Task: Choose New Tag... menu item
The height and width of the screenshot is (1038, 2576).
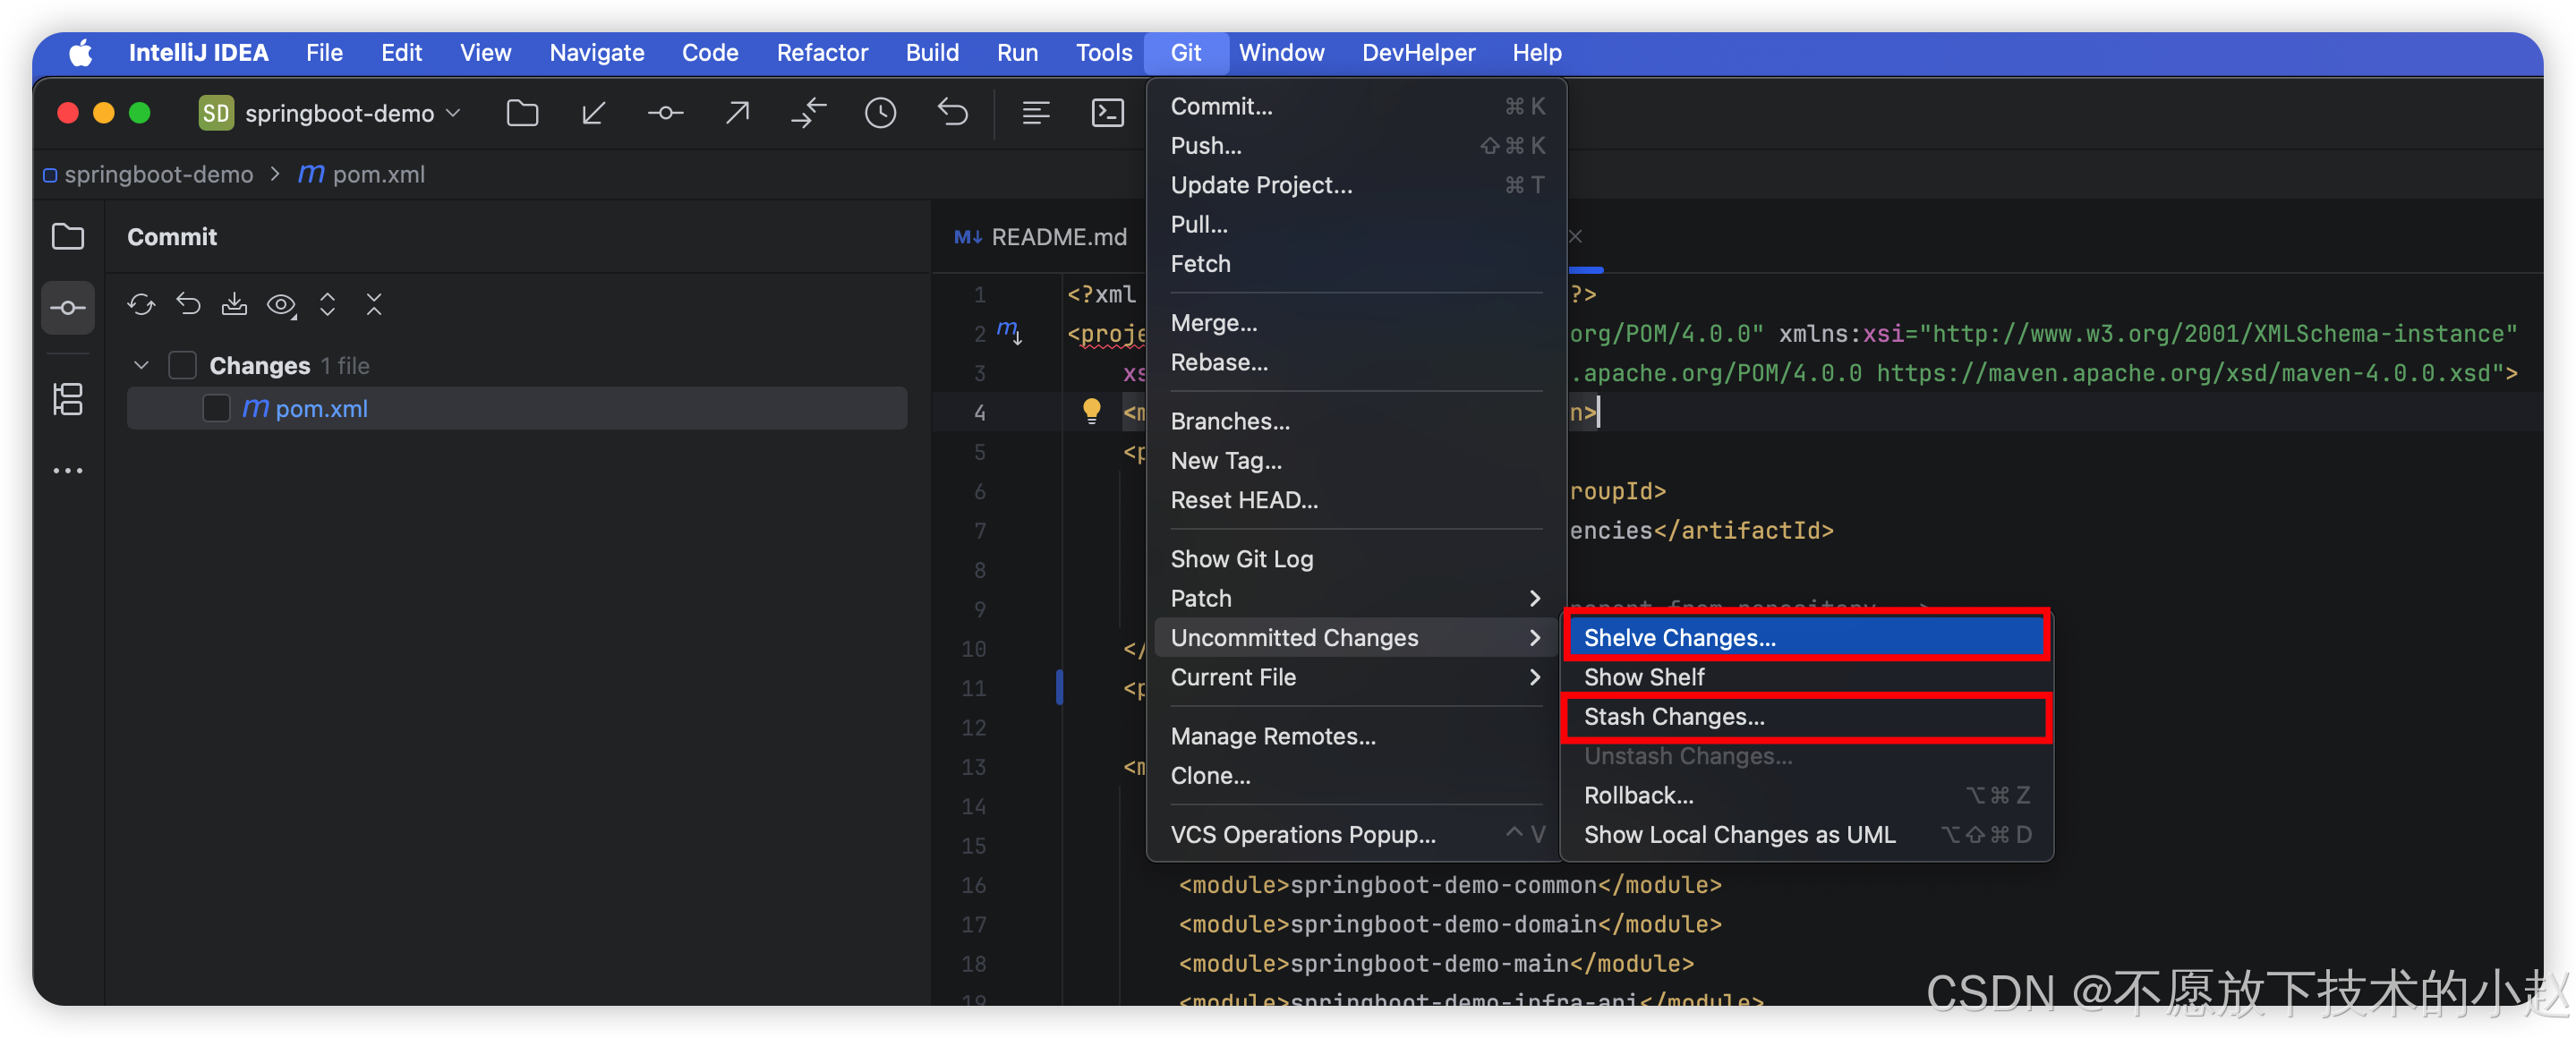Action: (1355, 461)
